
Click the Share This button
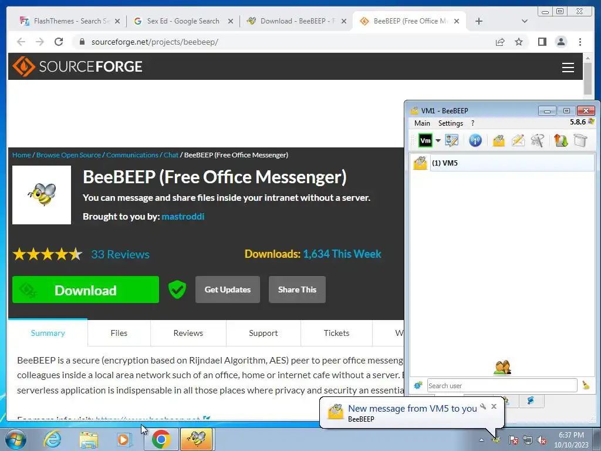(297, 290)
